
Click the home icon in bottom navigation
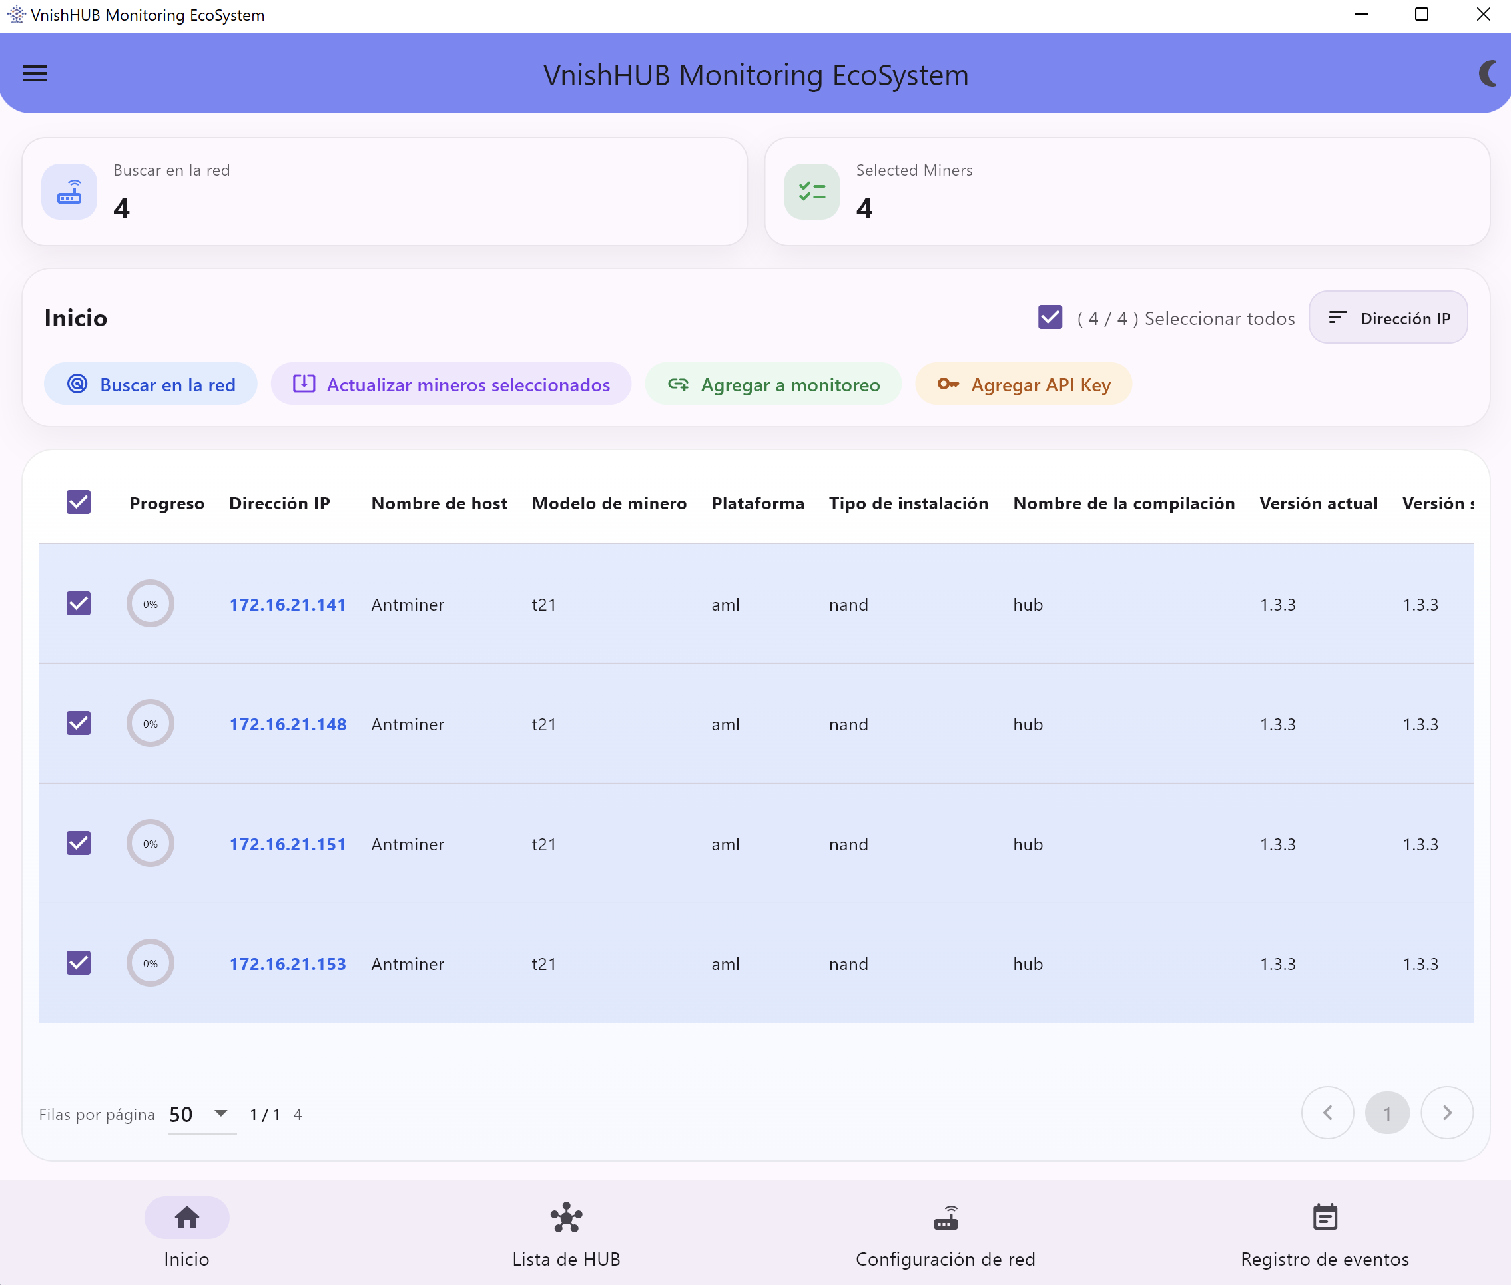tap(187, 1217)
